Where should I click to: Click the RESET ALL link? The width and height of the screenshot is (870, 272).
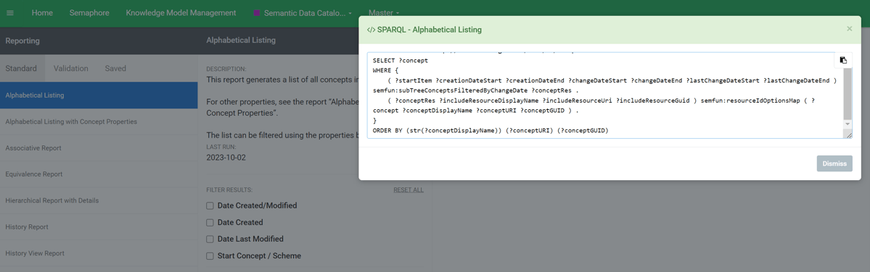pyautogui.click(x=409, y=190)
